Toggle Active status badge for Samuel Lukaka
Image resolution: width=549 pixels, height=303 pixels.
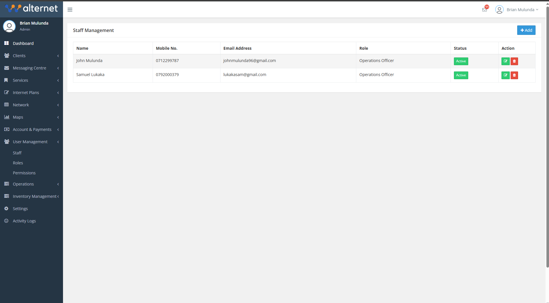[461, 75]
